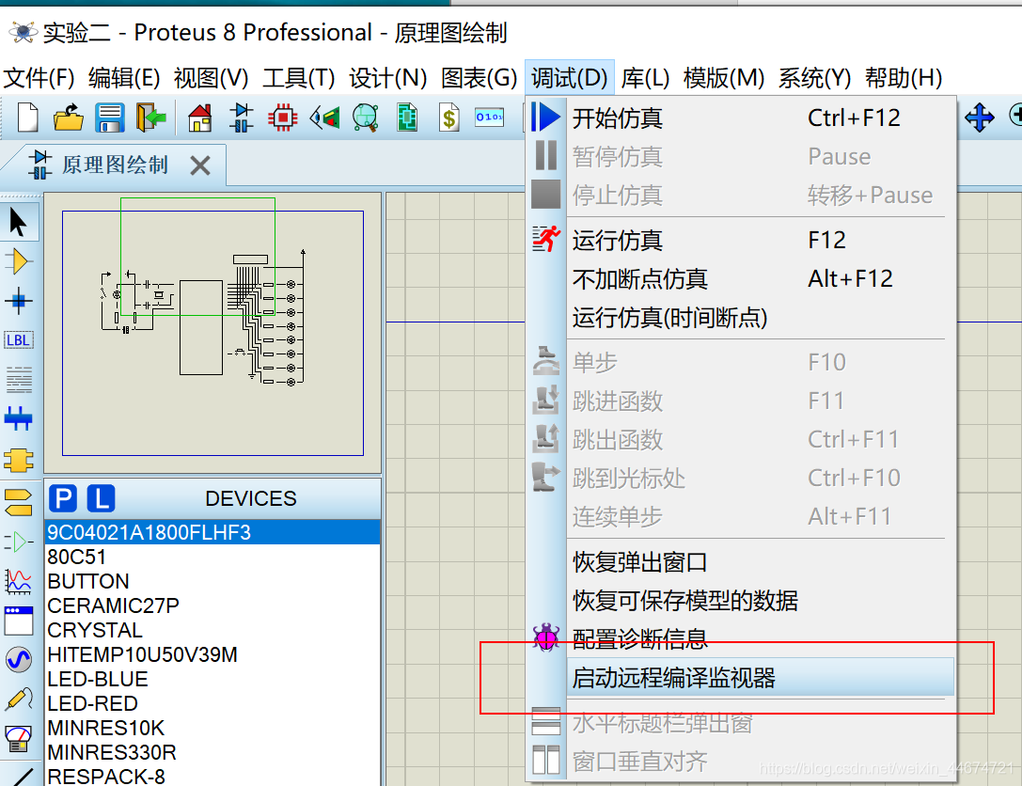Select MINRES10K in the devices list

tap(212, 728)
